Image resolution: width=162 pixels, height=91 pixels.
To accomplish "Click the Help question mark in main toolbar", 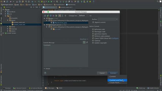I will pyautogui.click(x=94, y=2).
